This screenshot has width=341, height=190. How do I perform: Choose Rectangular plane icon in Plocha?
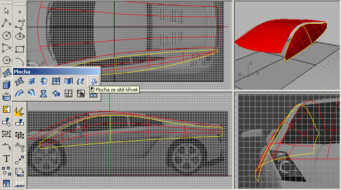pos(56,81)
